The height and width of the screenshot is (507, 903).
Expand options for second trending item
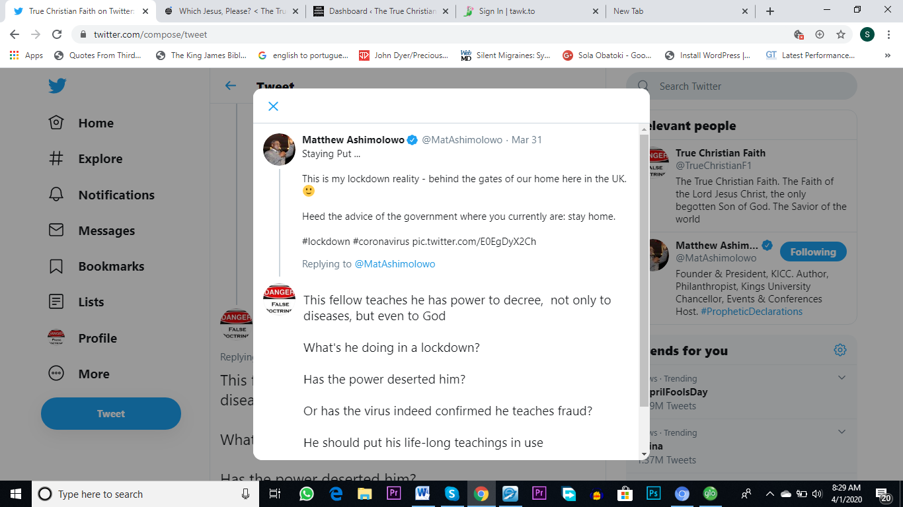pyautogui.click(x=842, y=432)
